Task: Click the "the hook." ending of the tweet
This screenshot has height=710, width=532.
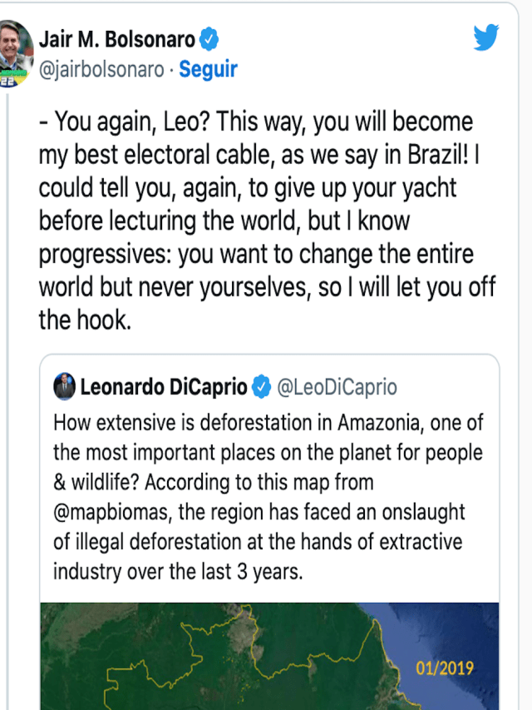Action: pos(85,320)
